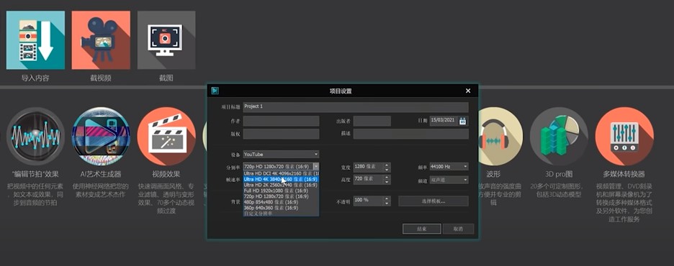674x266 pixels.
Task: Decrease 宽度 width with the down arrow
Action: point(387,169)
